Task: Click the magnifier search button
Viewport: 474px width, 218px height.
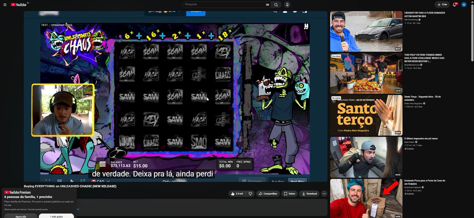Action: (x=276, y=4)
